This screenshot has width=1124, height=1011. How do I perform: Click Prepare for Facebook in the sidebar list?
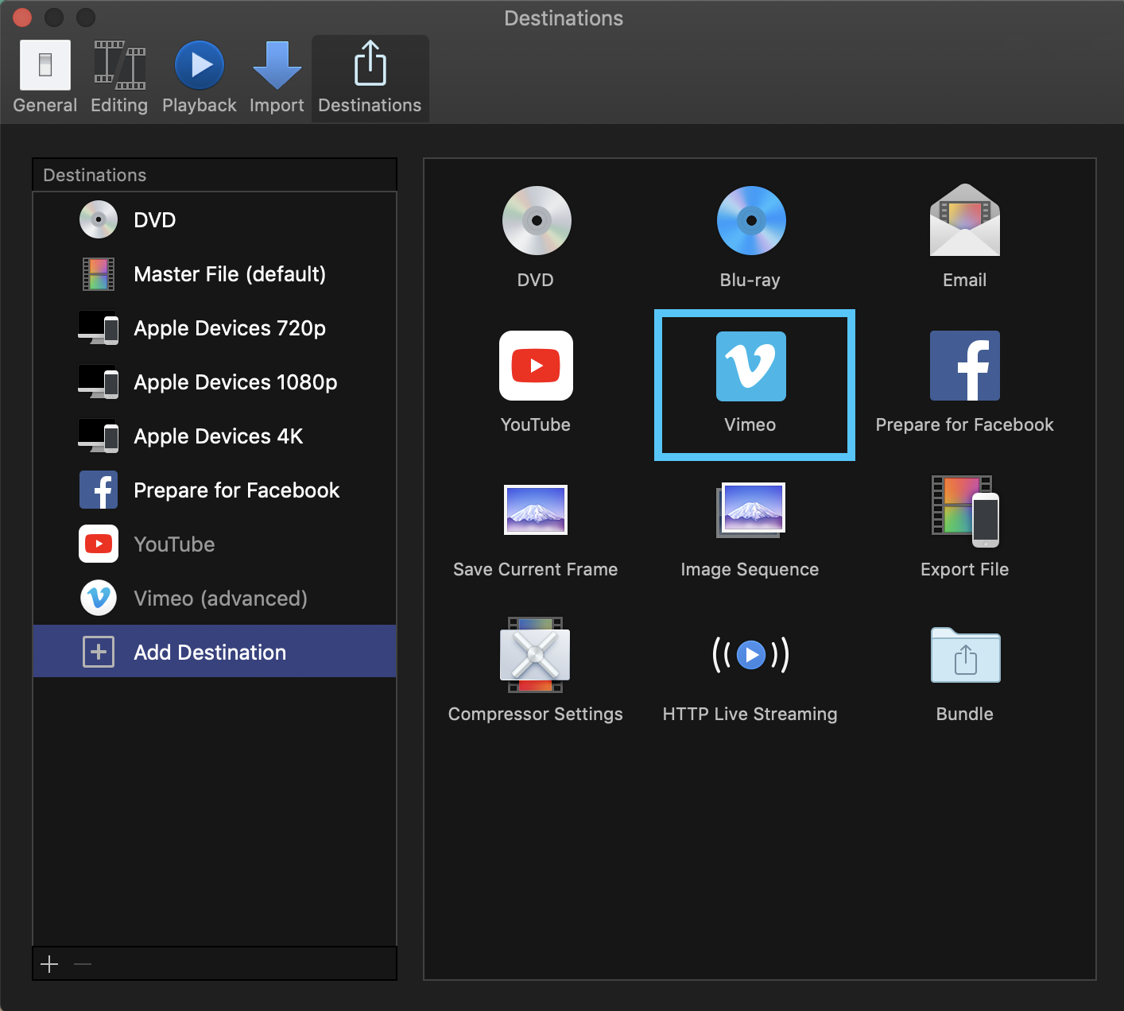[x=236, y=490]
